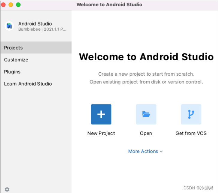218x193 pixels.
Task: Switch to the Customize section
Action: (36, 60)
